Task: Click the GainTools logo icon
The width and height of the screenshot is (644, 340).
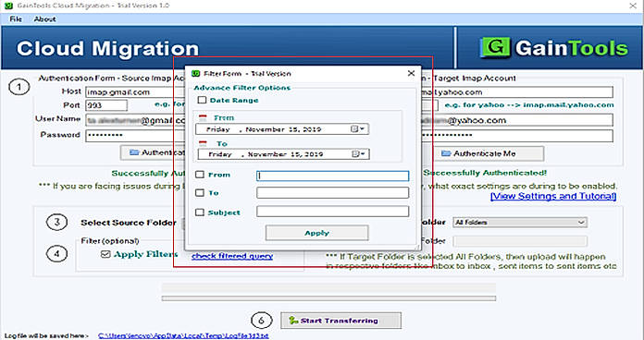Action: click(x=495, y=48)
